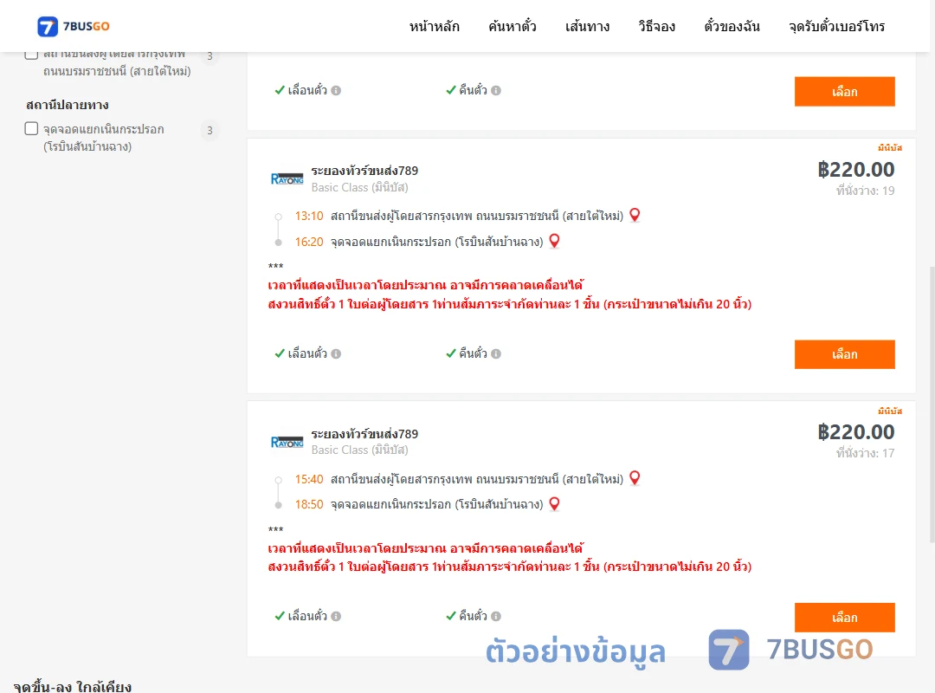The width and height of the screenshot is (935, 693).
Task: Open หน้าหลัก menu item
Action: [x=434, y=26]
